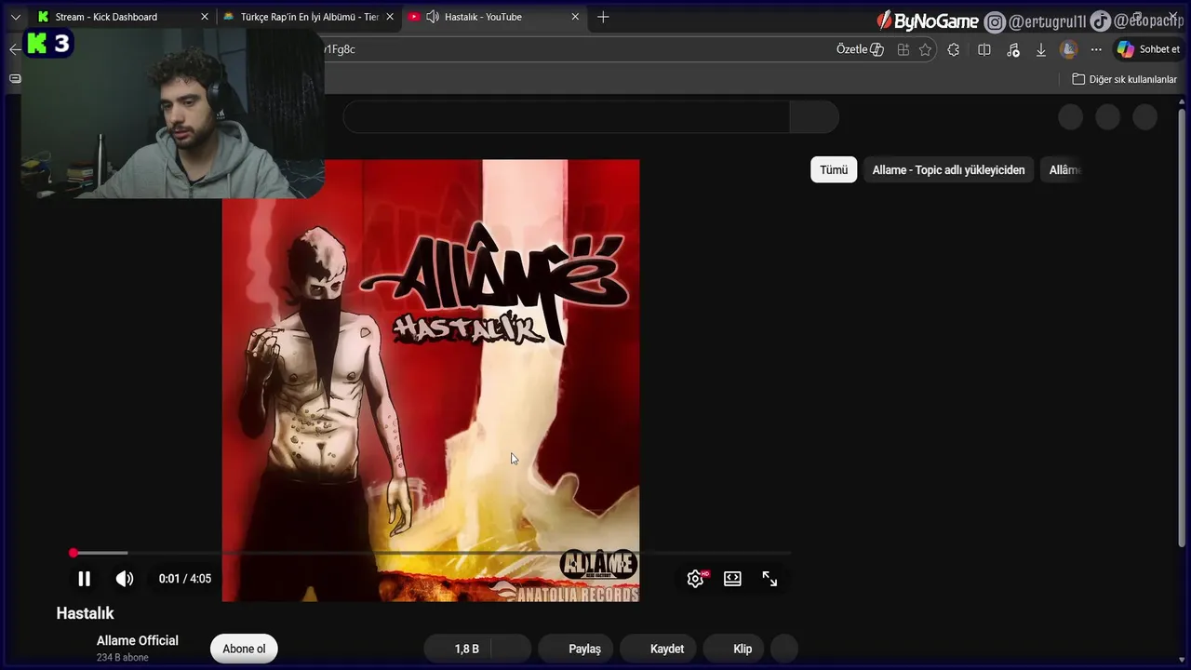Open the browser profile avatar
The image size is (1191, 670).
(x=1068, y=49)
